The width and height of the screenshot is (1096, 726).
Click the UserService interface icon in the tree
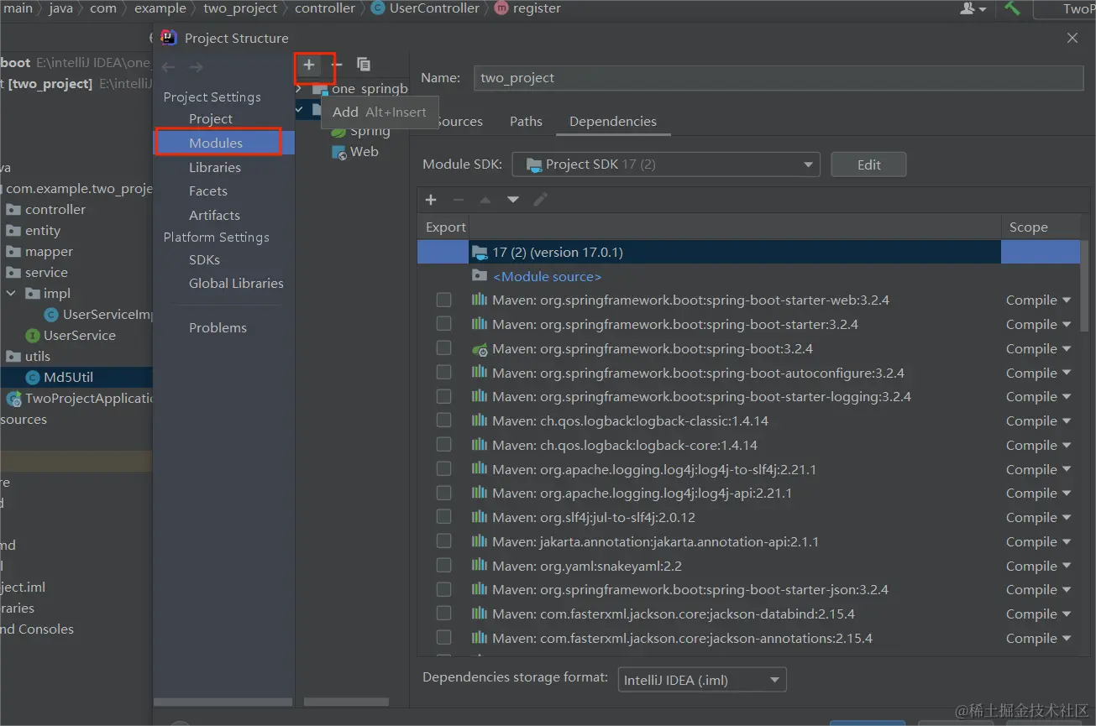33,336
